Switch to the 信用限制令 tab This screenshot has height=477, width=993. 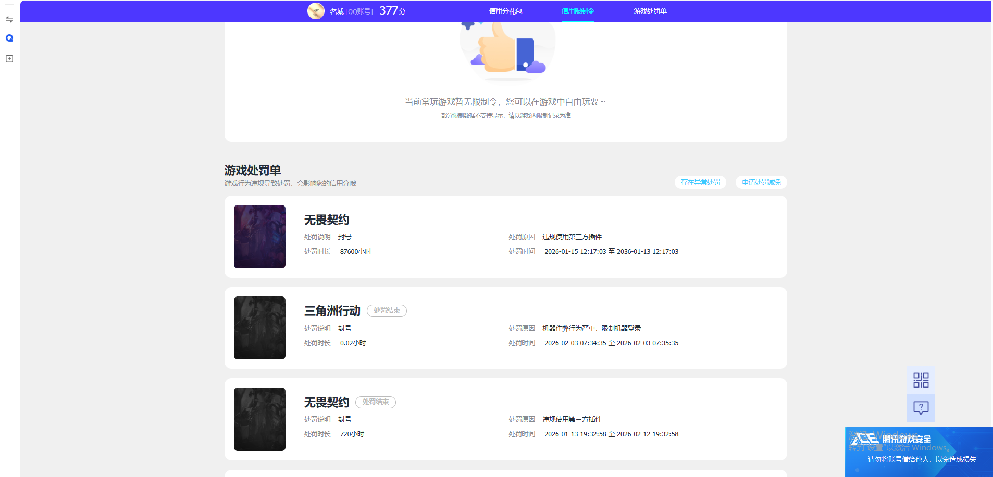click(x=578, y=11)
